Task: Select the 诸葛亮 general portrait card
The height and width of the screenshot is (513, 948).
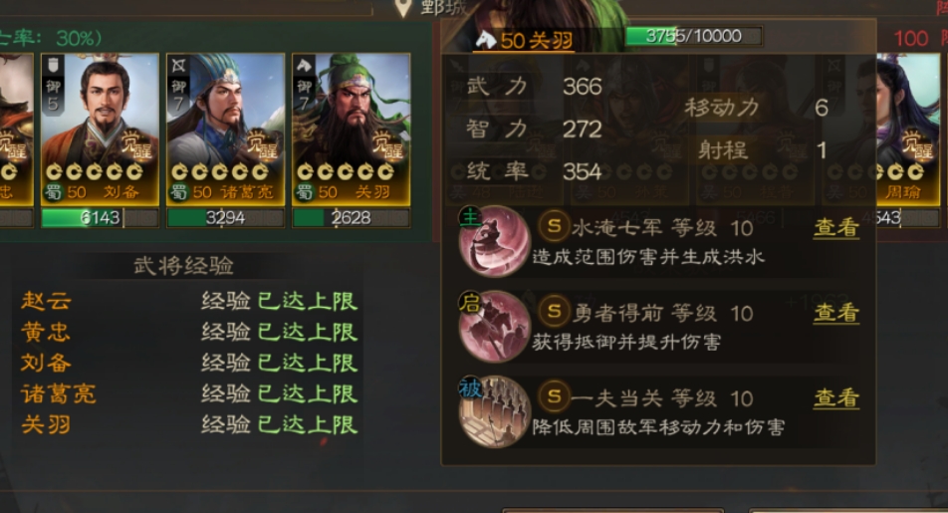Action: point(225,129)
